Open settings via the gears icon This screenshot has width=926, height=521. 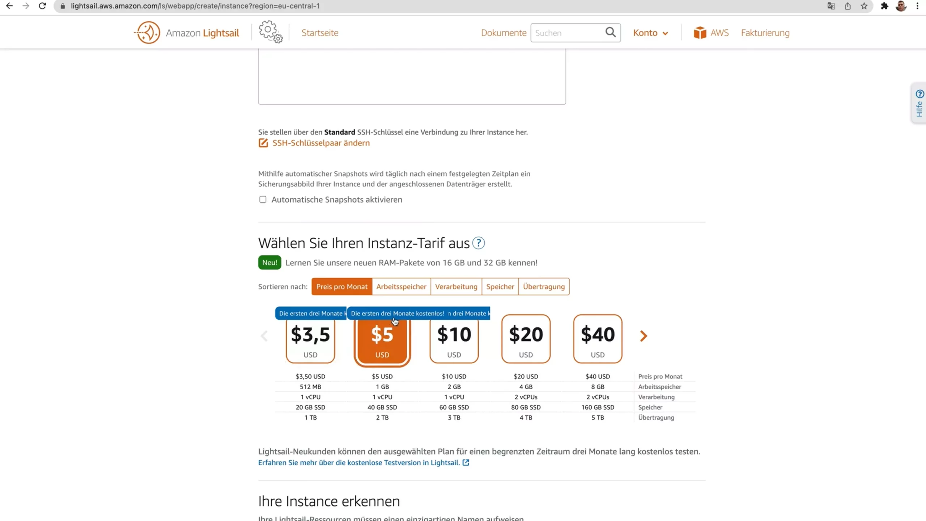click(271, 32)
